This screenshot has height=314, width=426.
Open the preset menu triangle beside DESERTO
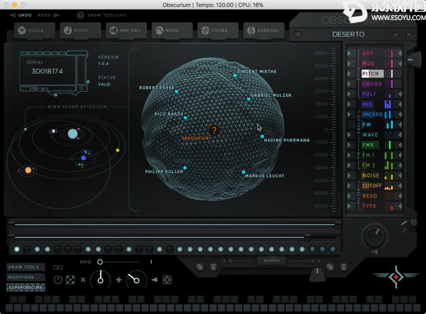pyautogui.click(x=298, y=35)
